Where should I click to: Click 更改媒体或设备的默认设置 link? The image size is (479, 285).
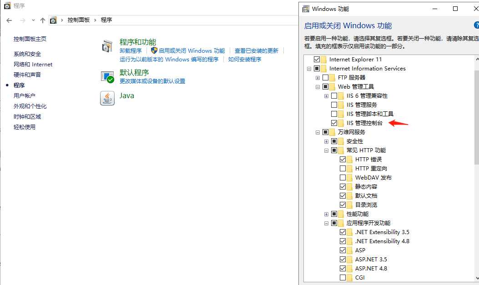coord(152,81)
